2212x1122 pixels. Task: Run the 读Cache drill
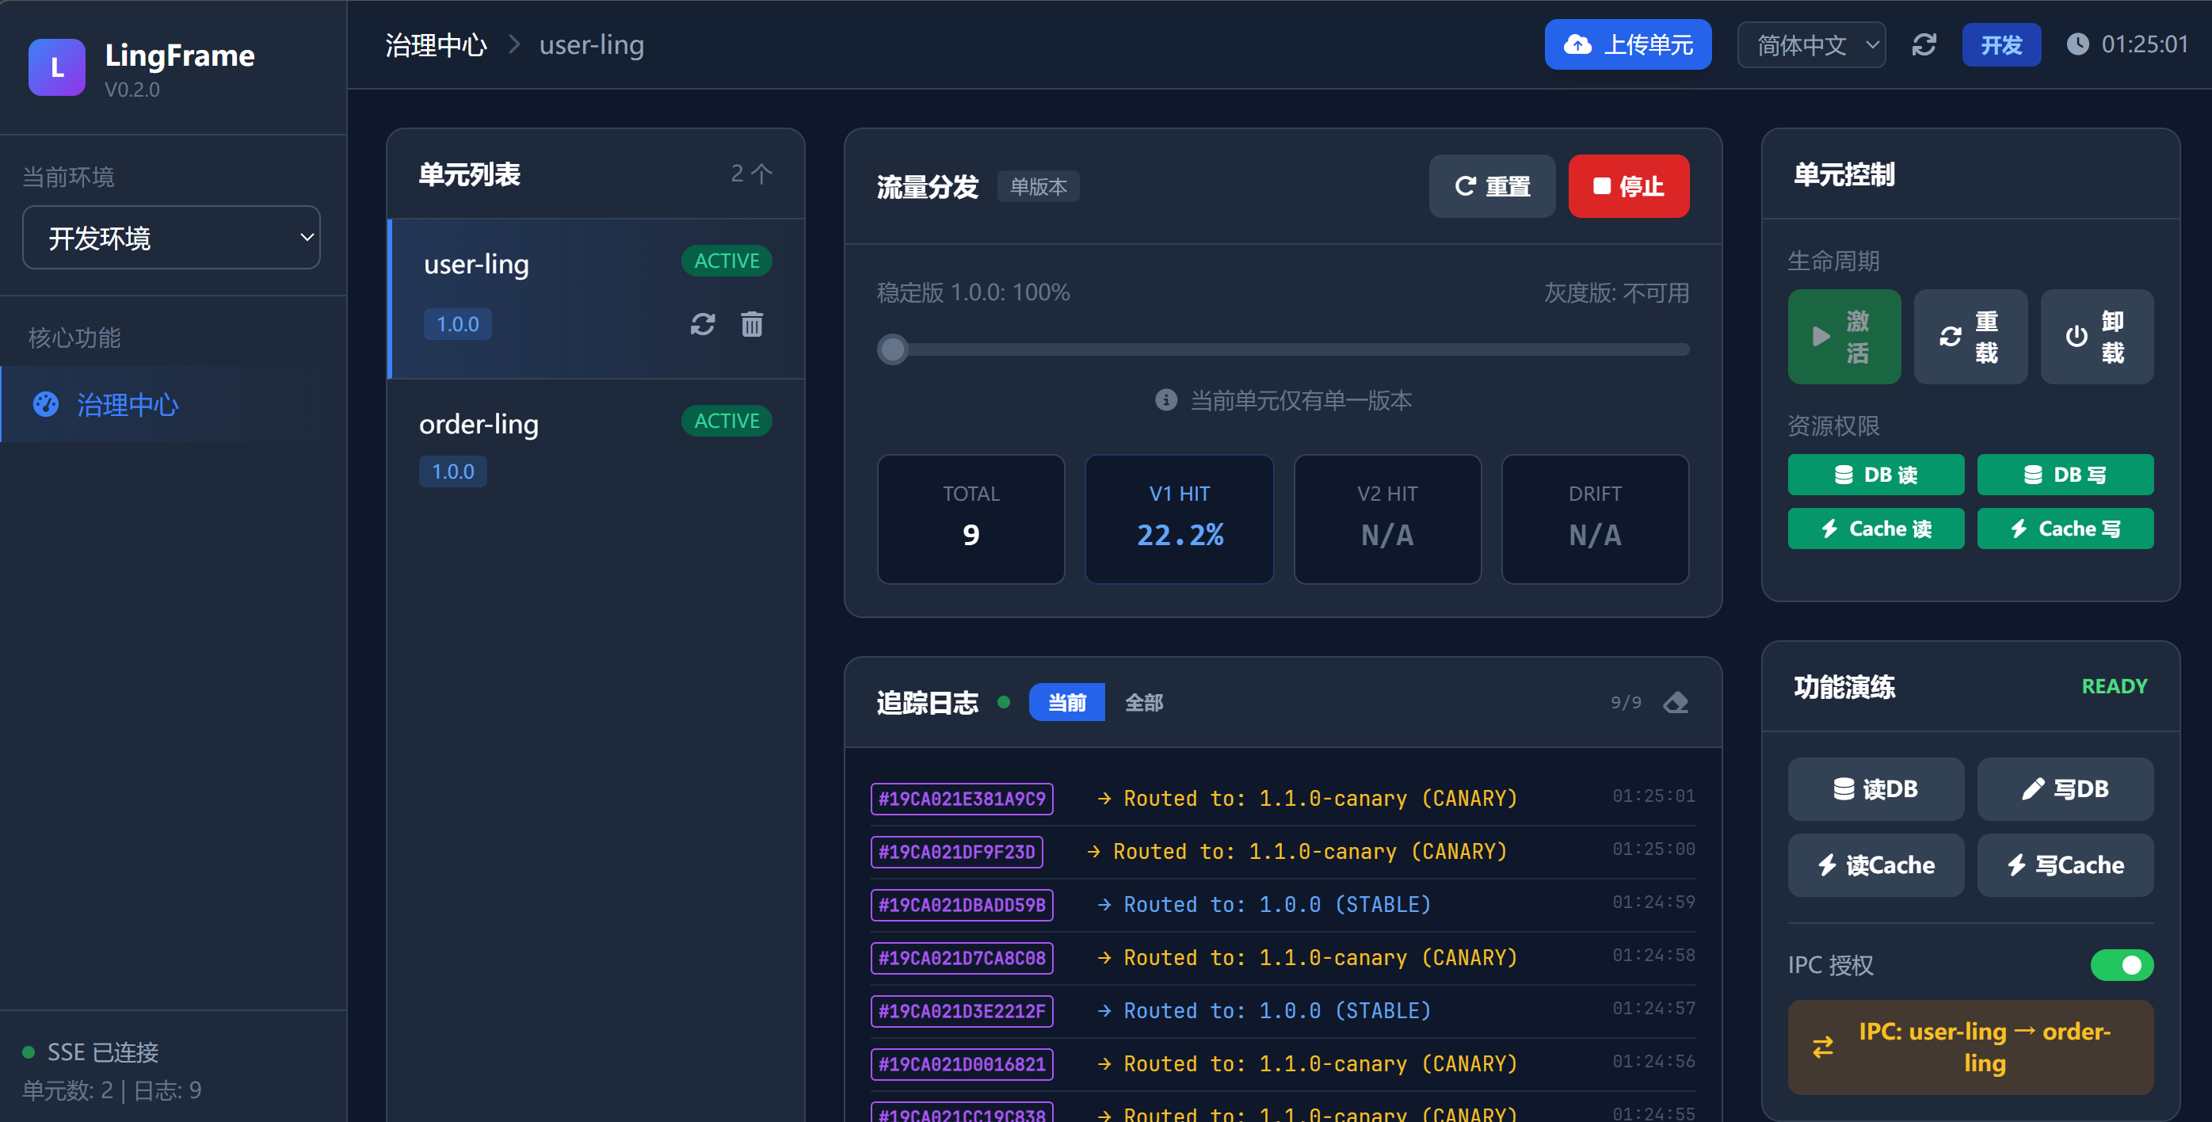1875,865
